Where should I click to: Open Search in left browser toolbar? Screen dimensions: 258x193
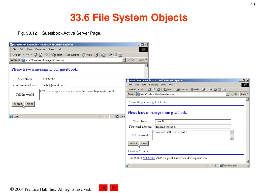(x=57, y=55)
